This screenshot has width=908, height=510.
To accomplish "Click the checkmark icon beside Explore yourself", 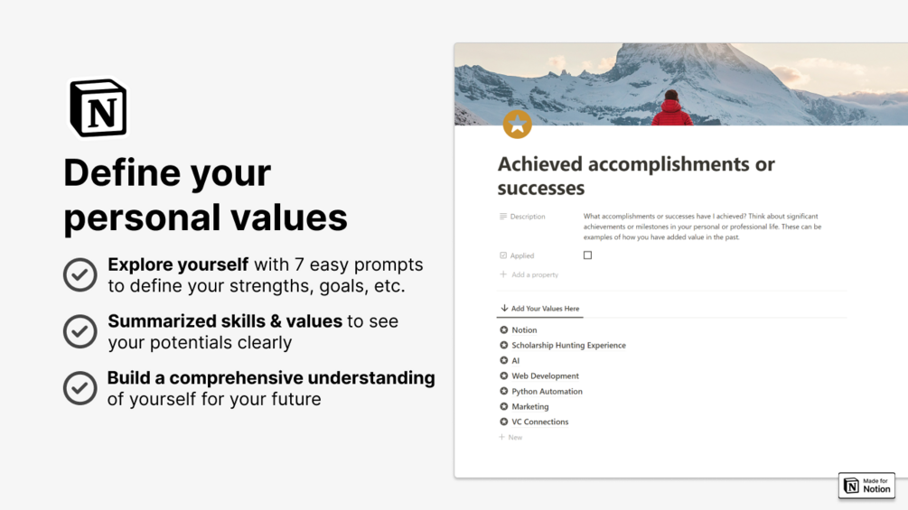I will 80,274.
